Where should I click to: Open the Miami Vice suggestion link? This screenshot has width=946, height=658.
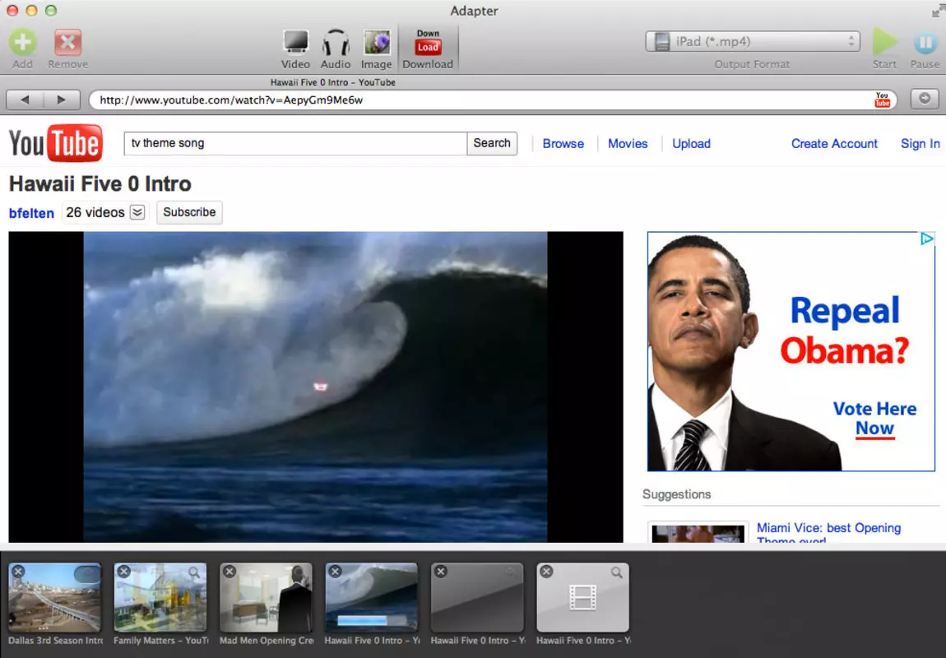click(x=828, y=533)
